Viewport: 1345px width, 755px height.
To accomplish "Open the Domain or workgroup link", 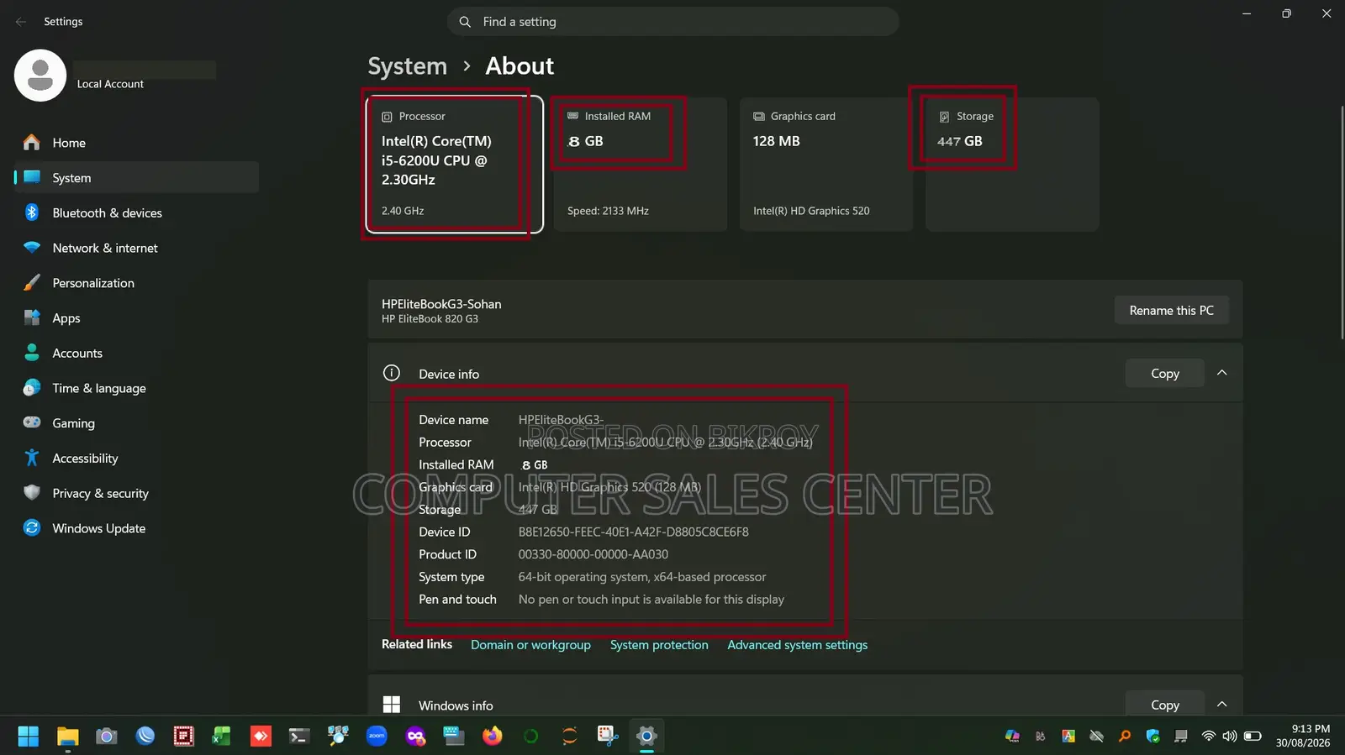I will point(530,645).
